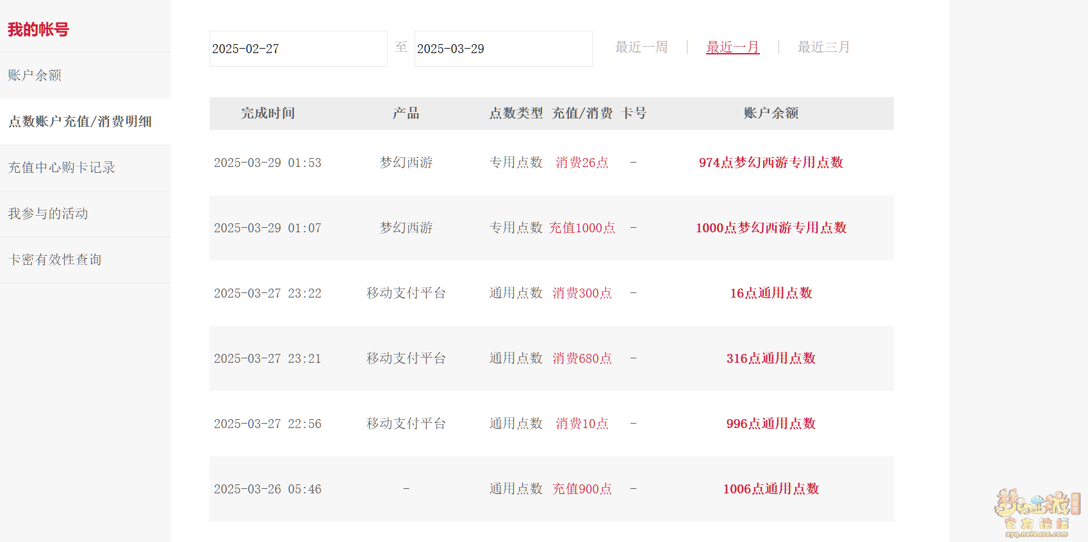
Task: Click 专用点数 in the 01:53 row
Action: coord(516,163)
